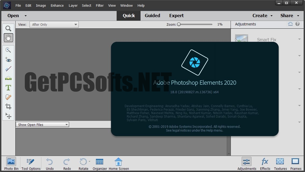This screenshot has height=172, width=305.
Task: Select the Type tool
Action: tap(8, 88)
